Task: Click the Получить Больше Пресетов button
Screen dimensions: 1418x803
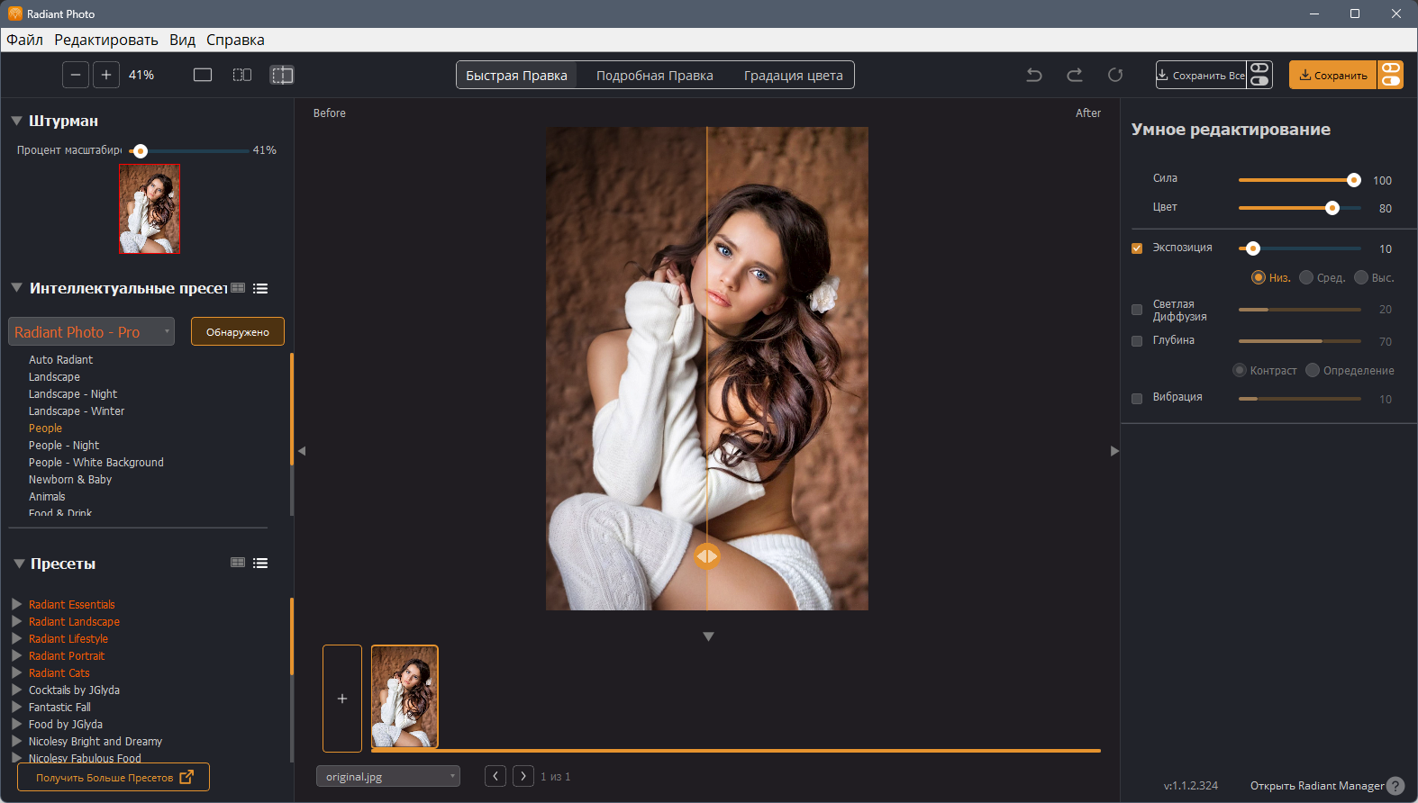Action: [114, 777]
